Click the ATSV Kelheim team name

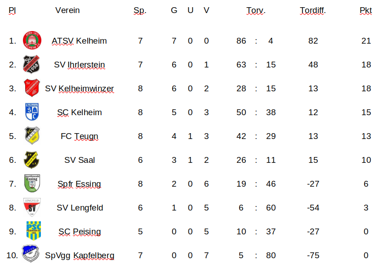pos(79,41)
